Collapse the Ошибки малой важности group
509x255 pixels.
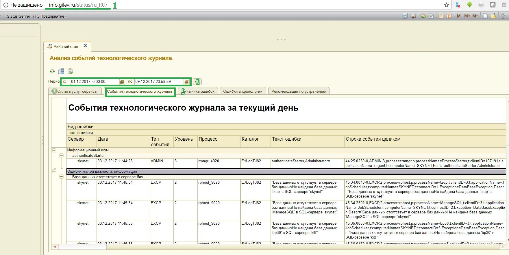click(x=54, y=171)
